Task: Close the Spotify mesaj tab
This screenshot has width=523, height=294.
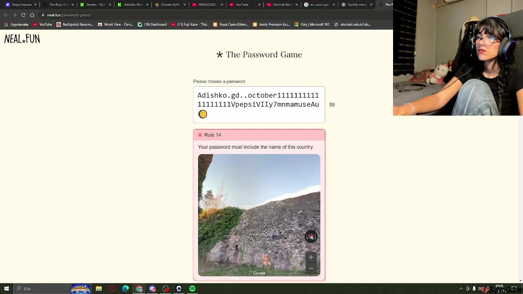Action: coord(371,4)
